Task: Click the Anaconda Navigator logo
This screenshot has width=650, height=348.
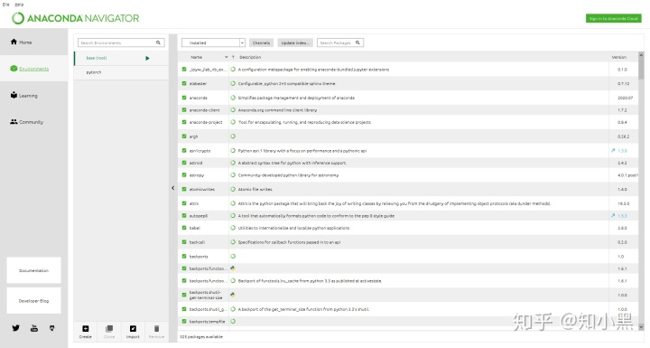Action: (76, 18)
